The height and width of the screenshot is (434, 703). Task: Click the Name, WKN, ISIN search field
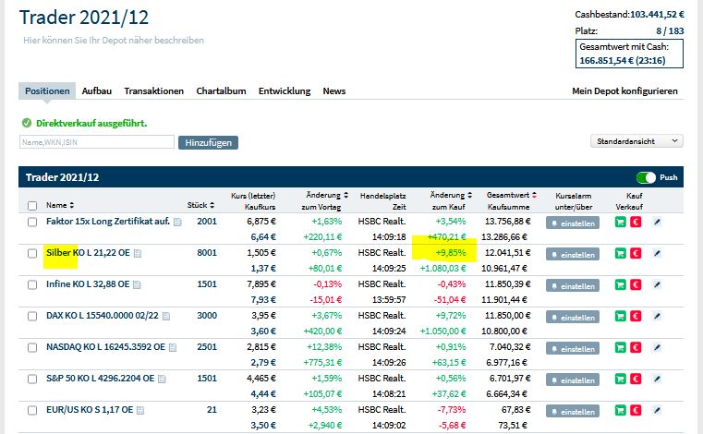coord(97,142)
